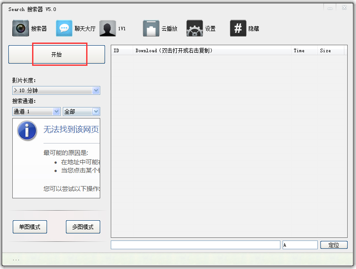Viewport: 356px width, 269px height.
Task: Open the 全部 category dropdown
Action: [x=81, y=111]
